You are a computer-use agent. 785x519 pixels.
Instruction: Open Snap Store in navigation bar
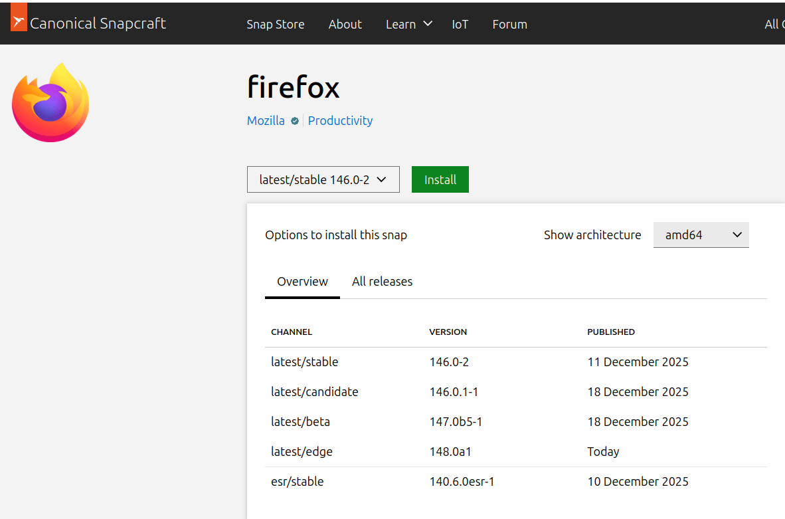pyautogui.click(x=275, y=25)
